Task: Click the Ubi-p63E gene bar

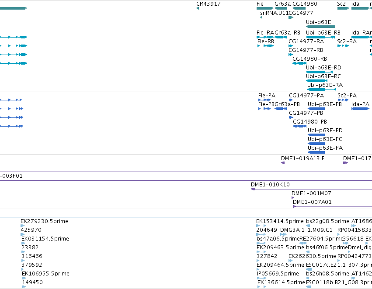Action: (x=320, y=27)
